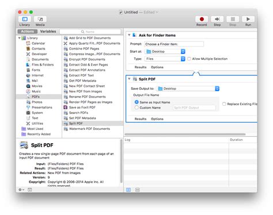
Task: Select the Fonts category icon
Action: point(28,70)
